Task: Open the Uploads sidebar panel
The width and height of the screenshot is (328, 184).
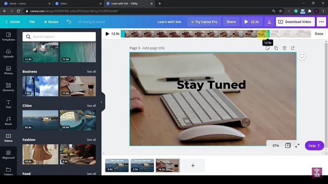Action: (x=8, y=53)
